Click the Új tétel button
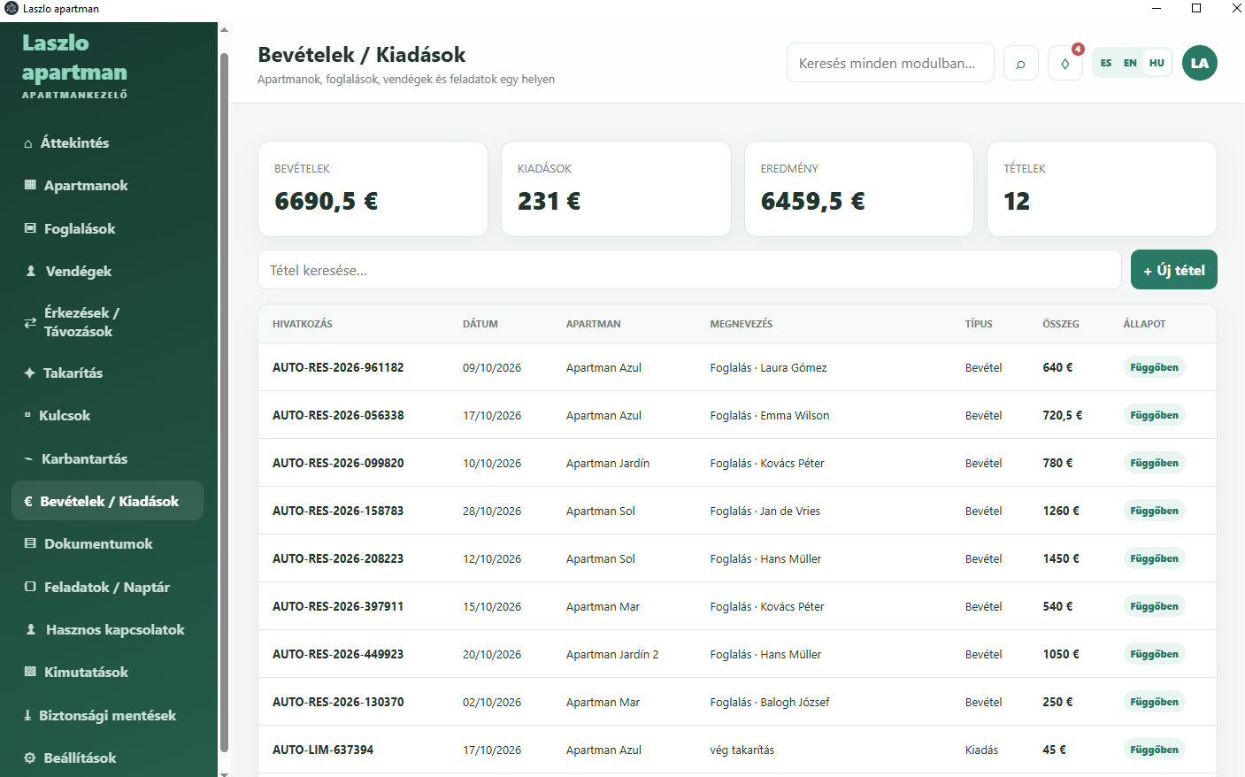 [x=1174, y=270]
